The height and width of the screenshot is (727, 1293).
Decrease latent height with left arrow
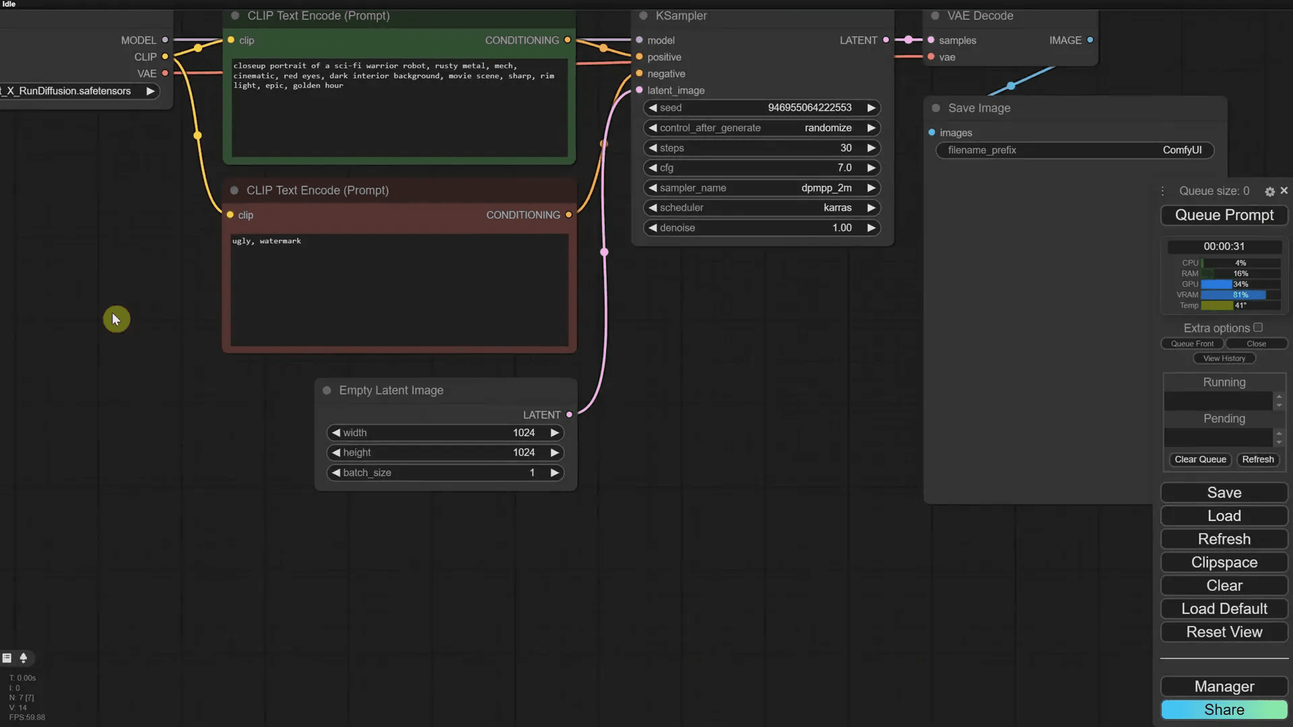click(x=336, y=453)
